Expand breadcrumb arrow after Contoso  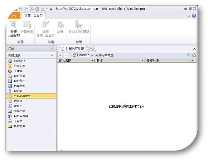pos(92,55)
